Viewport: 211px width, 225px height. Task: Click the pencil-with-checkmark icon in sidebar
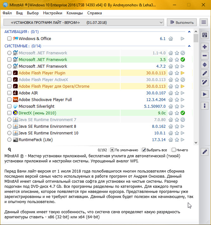coord(205,82)
